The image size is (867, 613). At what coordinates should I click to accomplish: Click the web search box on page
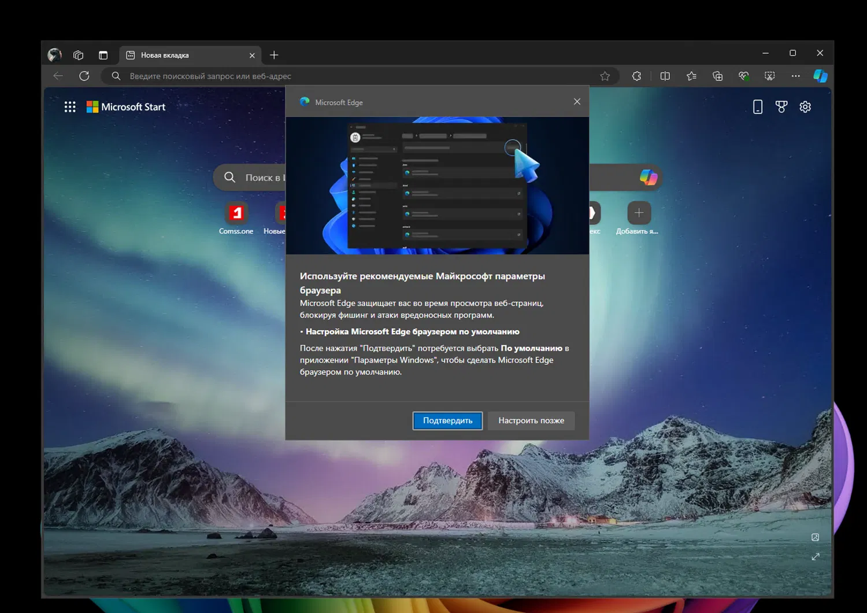438,178
